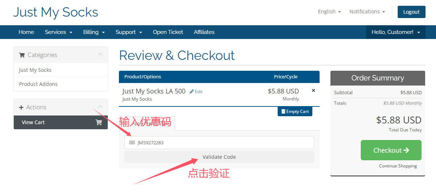Click the Logout button

(411, 12)
